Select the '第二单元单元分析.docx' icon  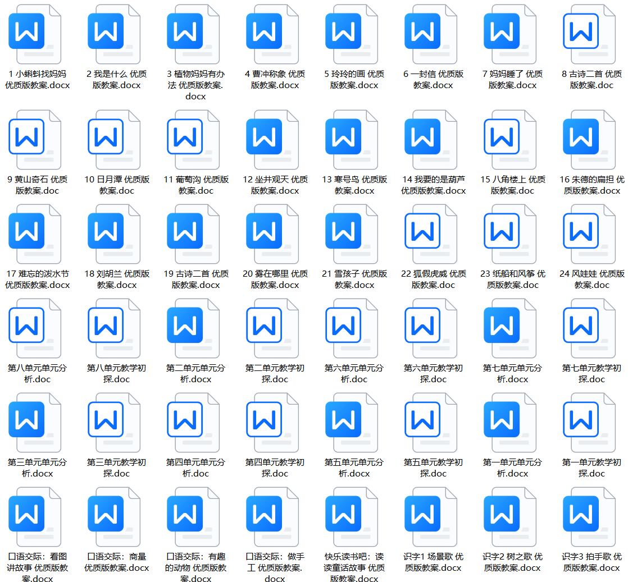[x=193, y=329]
